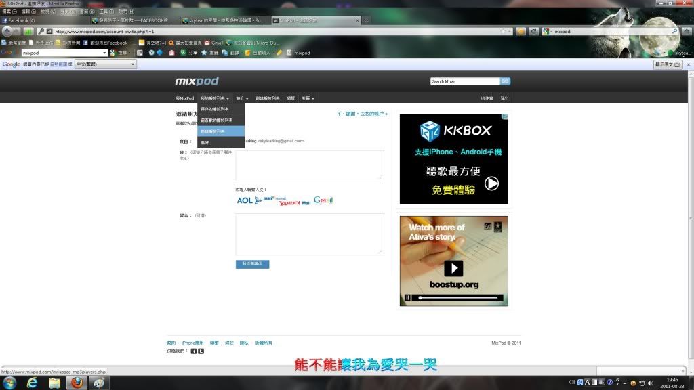Open the search engine selector dropdown
The height and width of the screenshot is (390, 694).
547,31
